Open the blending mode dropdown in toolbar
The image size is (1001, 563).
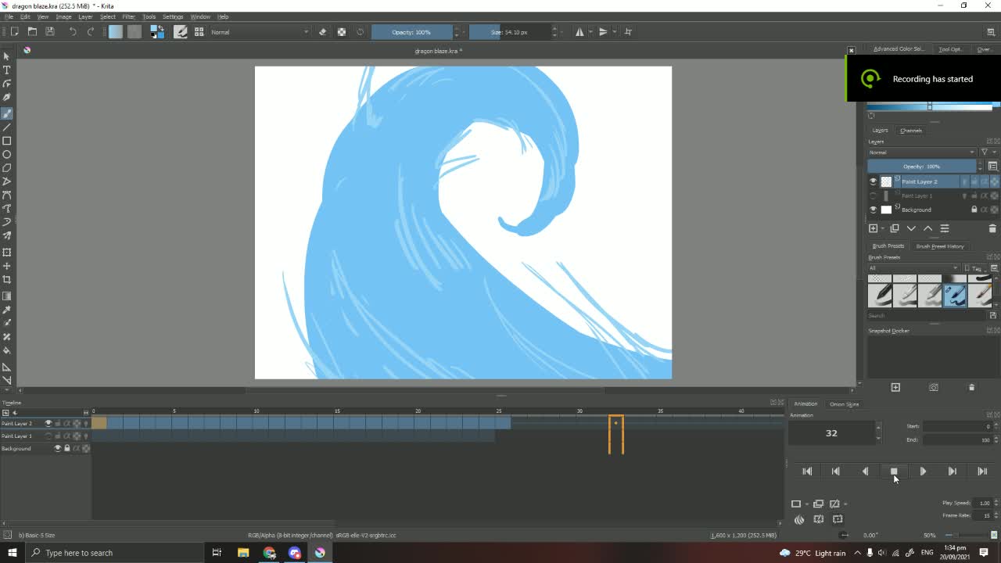pyautogui.click(x=260, y=32)
